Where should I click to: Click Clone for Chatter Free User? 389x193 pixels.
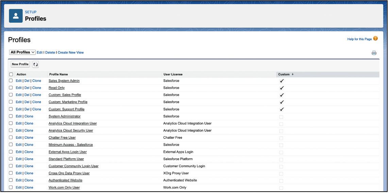29,138
